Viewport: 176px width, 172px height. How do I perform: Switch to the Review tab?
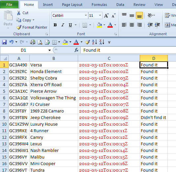click(139, 5)
